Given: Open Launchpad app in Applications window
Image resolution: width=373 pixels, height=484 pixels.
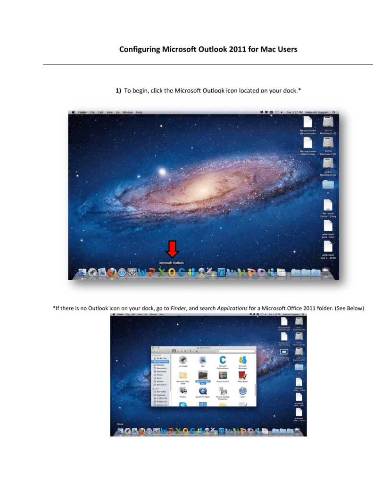Looking at the screenshot, I should coord(183,361).
